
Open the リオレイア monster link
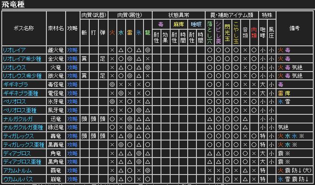click(x=14, y=50)
